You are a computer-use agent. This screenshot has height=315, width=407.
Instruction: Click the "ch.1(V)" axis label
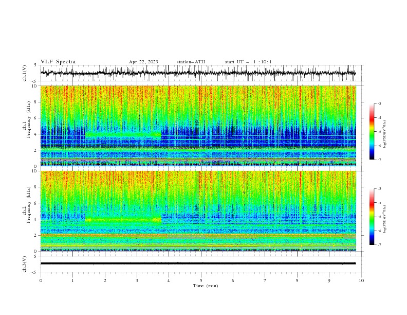(25, 73)
